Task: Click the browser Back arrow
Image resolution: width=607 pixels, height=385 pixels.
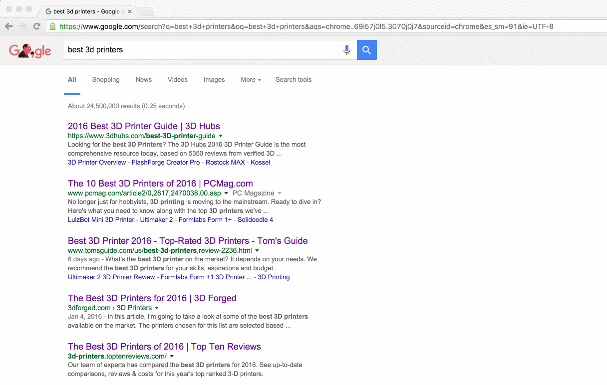Action: pos(9,26)
